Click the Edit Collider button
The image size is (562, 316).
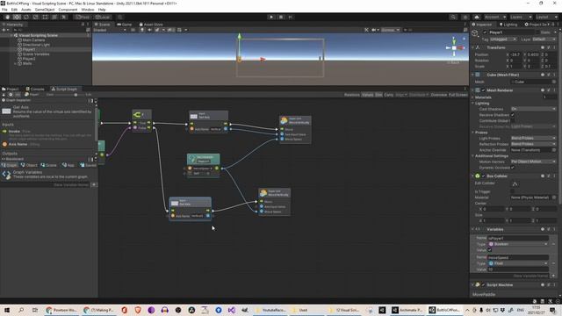515,184
